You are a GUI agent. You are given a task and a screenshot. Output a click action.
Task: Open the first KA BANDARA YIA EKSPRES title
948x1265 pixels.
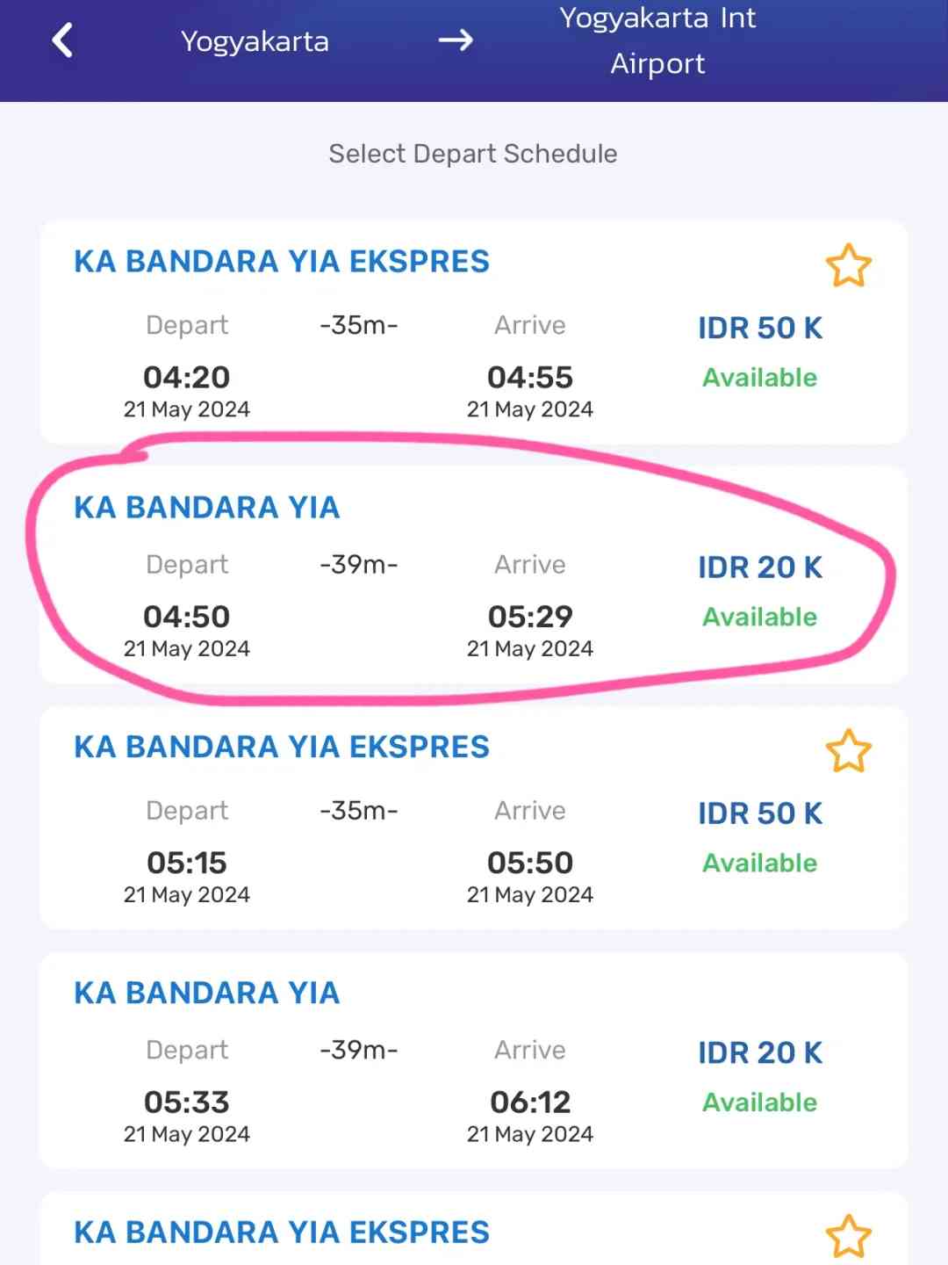click(x=282, y=261)
